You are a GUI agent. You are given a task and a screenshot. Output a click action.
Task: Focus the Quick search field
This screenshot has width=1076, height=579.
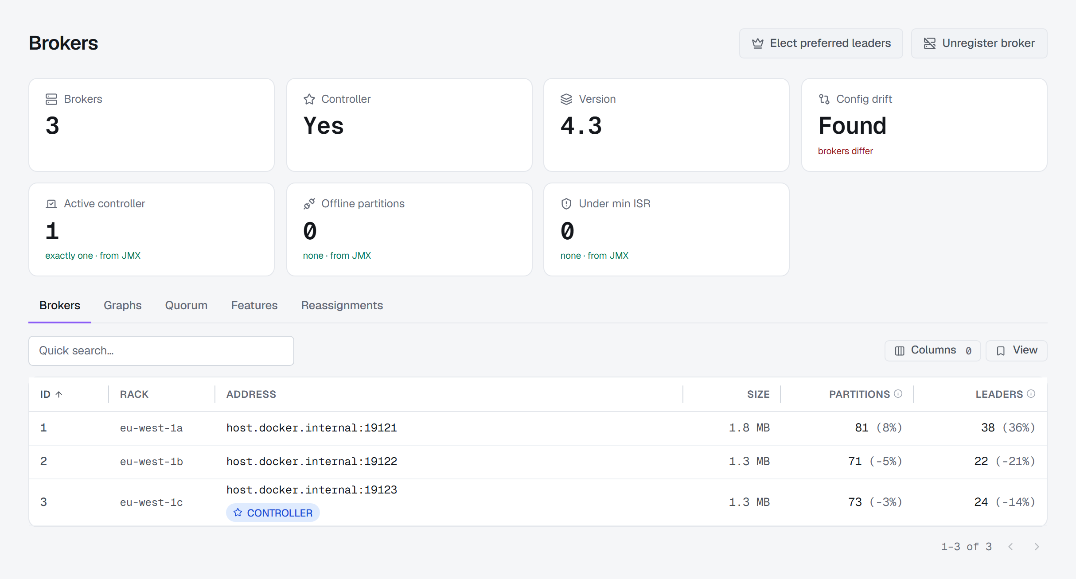coord(161,351)
